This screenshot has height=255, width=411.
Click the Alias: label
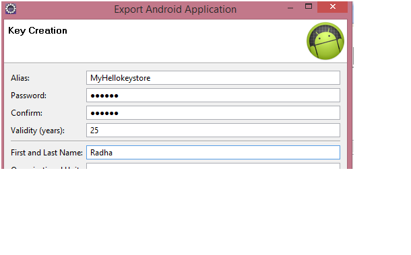(x=20, y=78)
